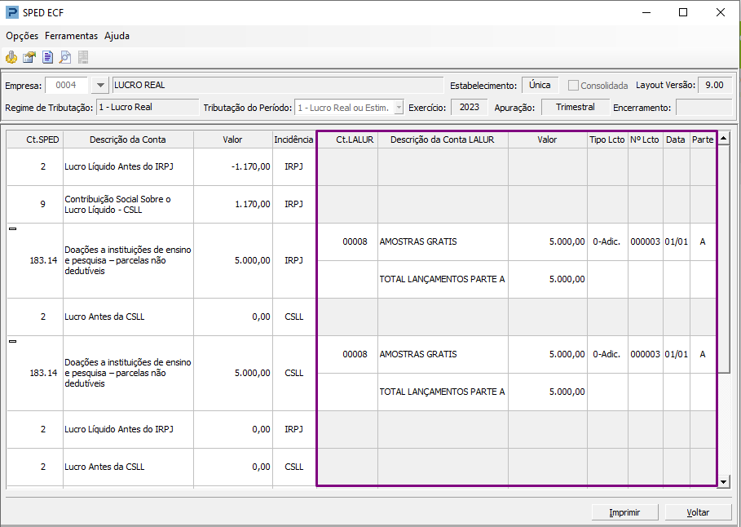
Task: Select the Doações description in the CSLL row
Action: pyautogui.click(x=128, y=373)
